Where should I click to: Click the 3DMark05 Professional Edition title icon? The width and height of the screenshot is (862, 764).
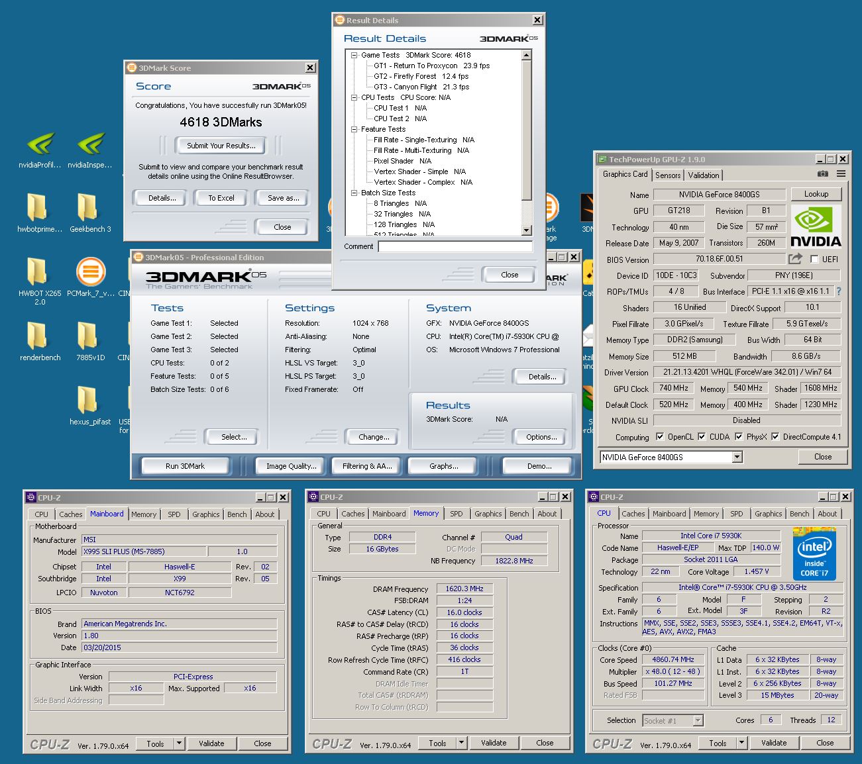coord(138,257)
